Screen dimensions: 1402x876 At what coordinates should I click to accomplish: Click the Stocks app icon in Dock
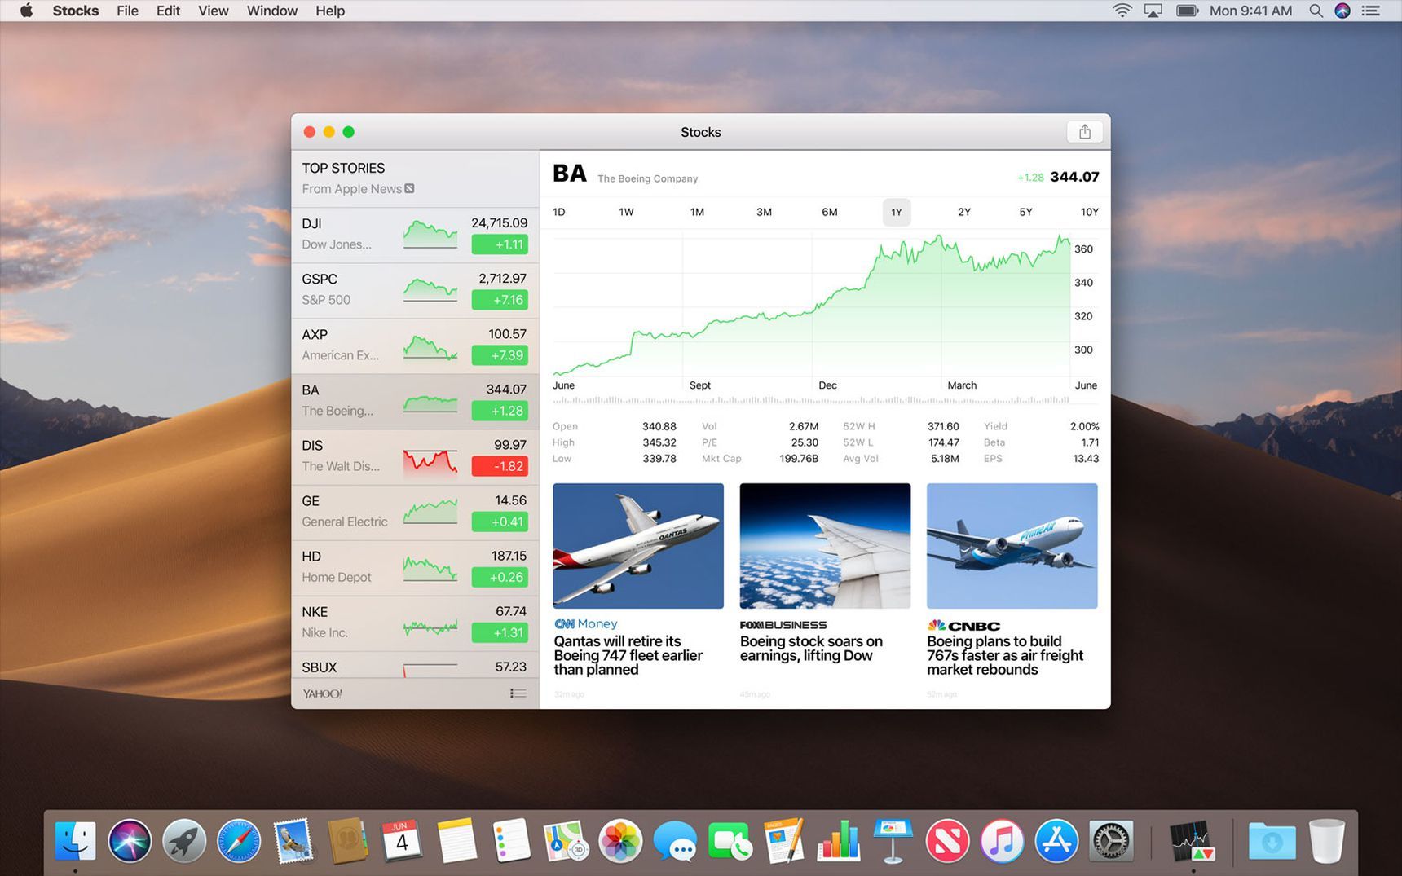[x=1192, y=841]
